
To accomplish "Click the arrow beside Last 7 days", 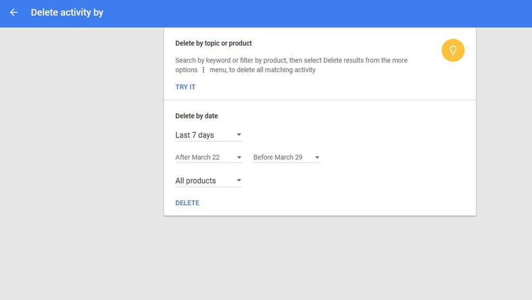I will click(x=239, y=135).
